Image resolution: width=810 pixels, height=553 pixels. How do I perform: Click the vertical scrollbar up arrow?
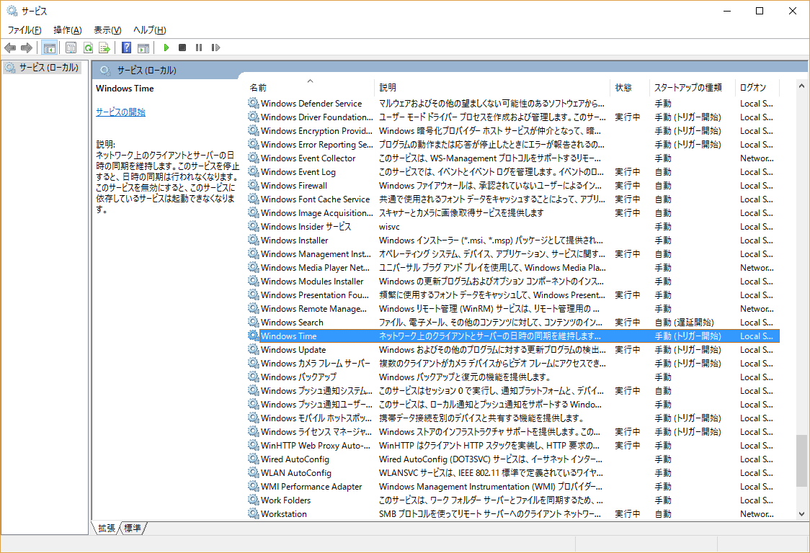tap(801, 86)
